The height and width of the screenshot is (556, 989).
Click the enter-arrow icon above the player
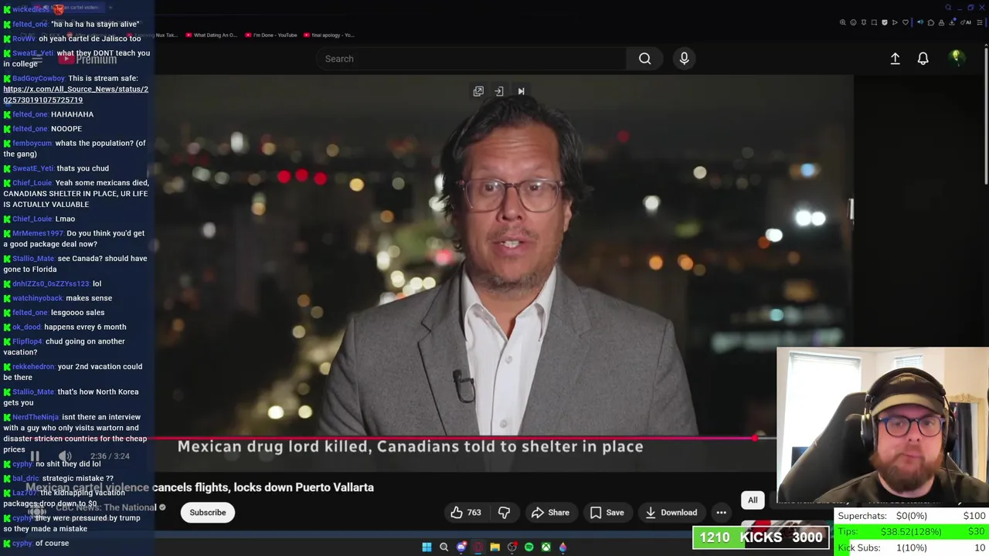499,91
